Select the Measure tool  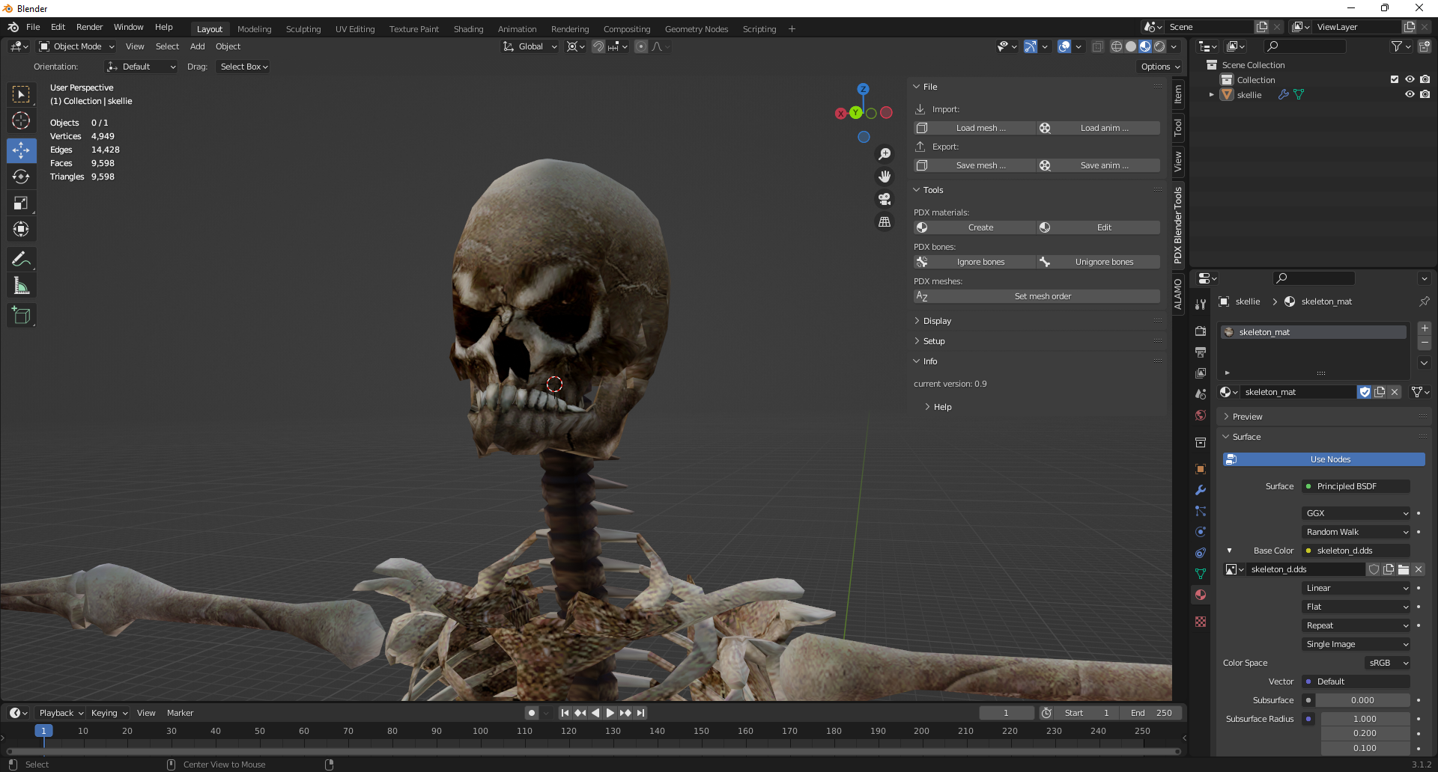point(21,286)
